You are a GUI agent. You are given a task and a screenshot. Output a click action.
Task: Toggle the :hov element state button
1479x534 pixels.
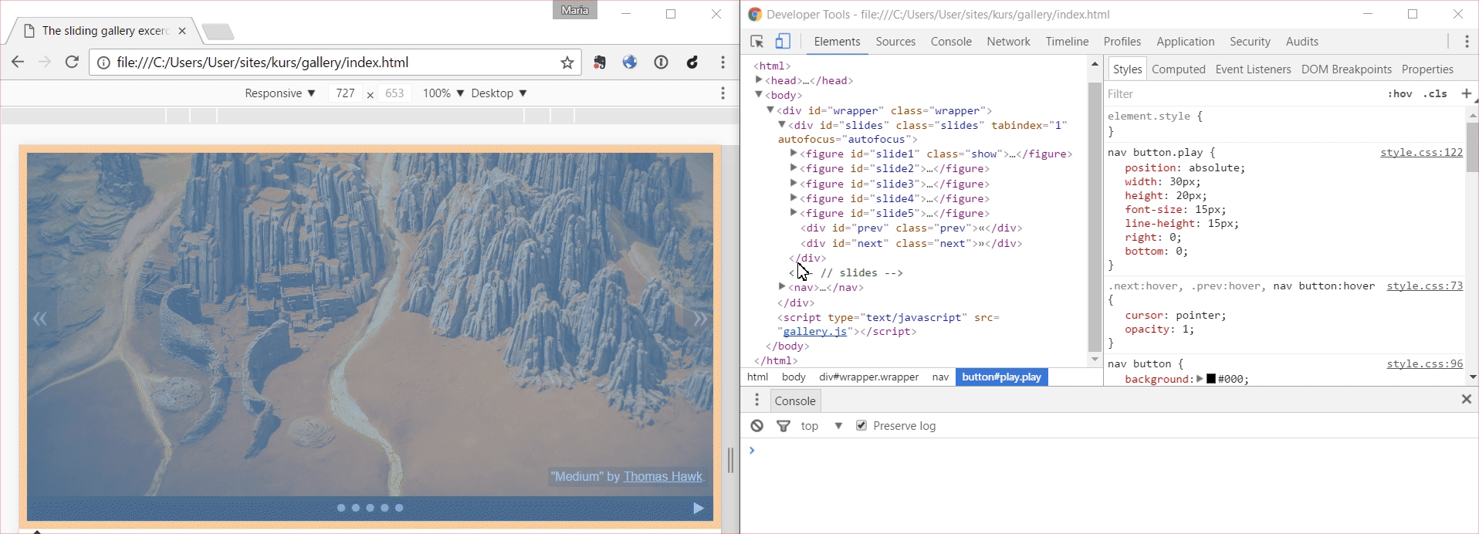[x=1399, y=93]
